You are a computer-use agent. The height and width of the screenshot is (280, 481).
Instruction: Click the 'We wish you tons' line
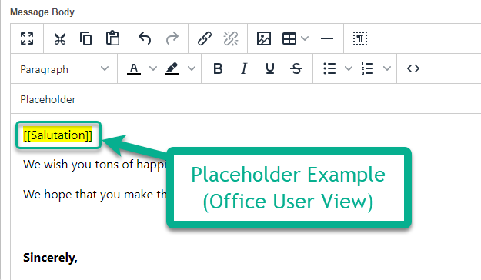95,165
